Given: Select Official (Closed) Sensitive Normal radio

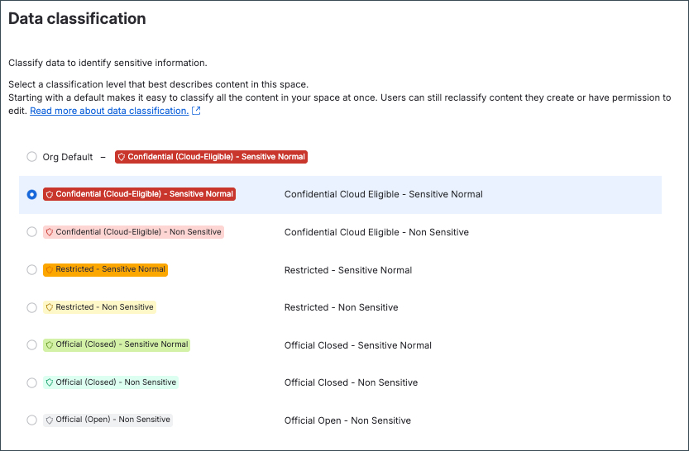Looking at the screenshot, I should click(x=31, y=344).
